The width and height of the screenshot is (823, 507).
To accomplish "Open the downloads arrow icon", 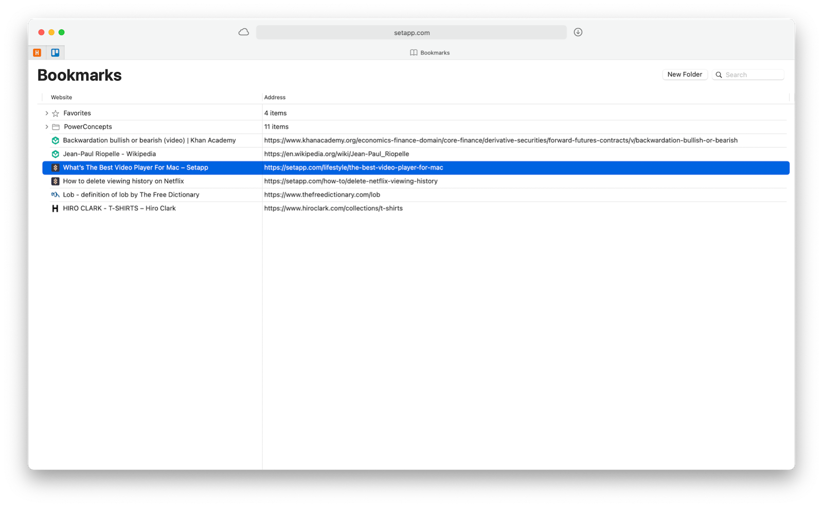I will point(578,32).
